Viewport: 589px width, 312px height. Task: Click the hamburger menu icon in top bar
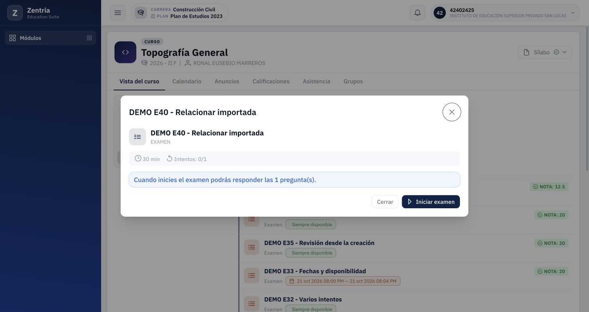[x=118, y=13]
